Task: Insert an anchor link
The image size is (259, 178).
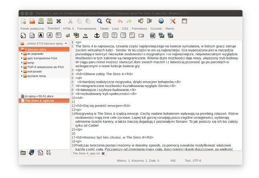Action: tap(97, 35)
